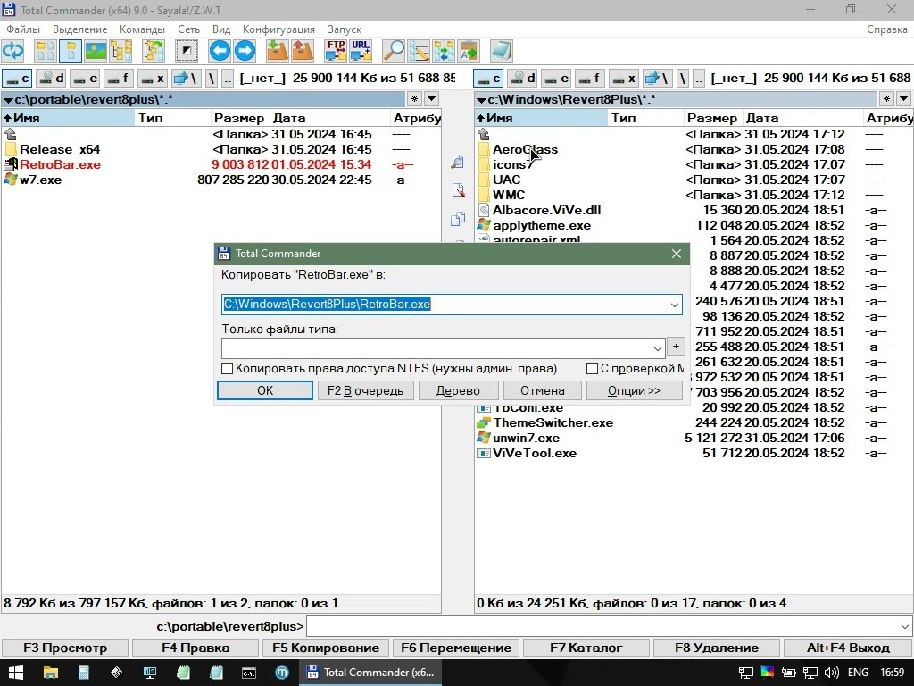Screen dimensions: 914x686
Task: Select drive x in left panel
Action: coord(153,79)
